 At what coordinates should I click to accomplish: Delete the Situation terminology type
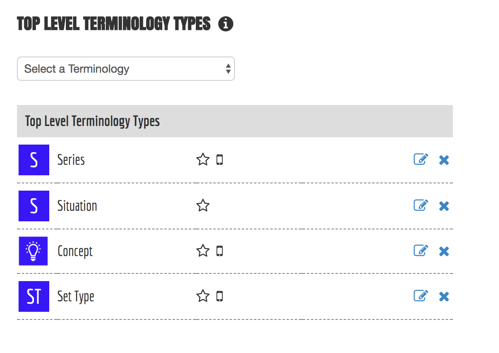[x=444, y=206]
